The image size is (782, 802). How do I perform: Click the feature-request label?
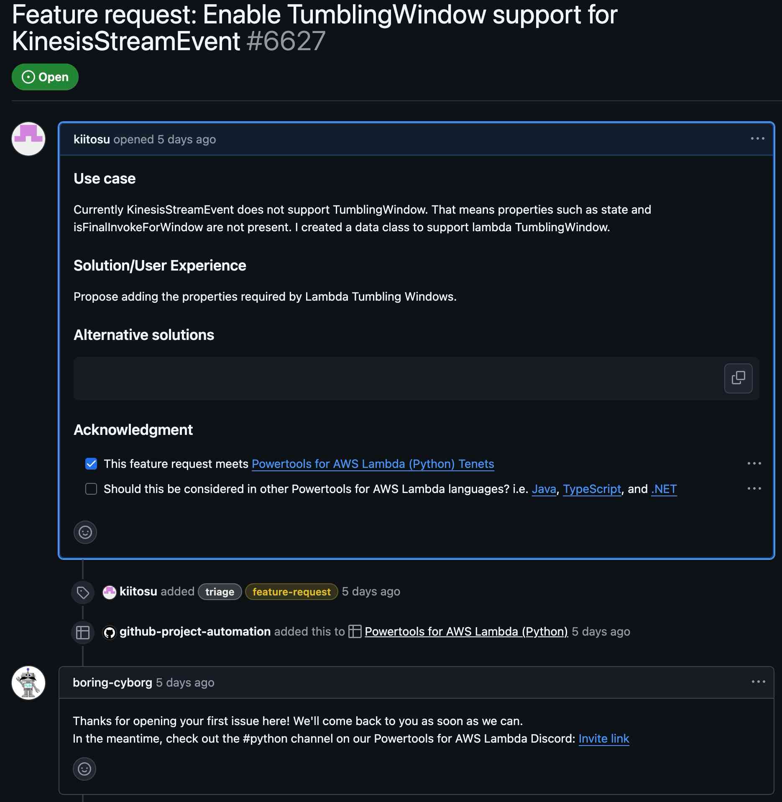click(x=291, y=592)
